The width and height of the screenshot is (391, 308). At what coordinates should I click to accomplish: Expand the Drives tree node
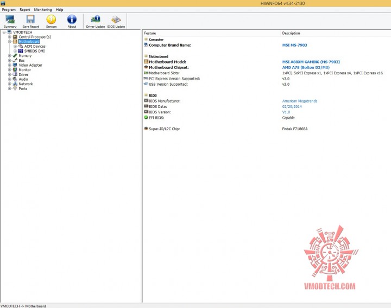click(9, 74)
